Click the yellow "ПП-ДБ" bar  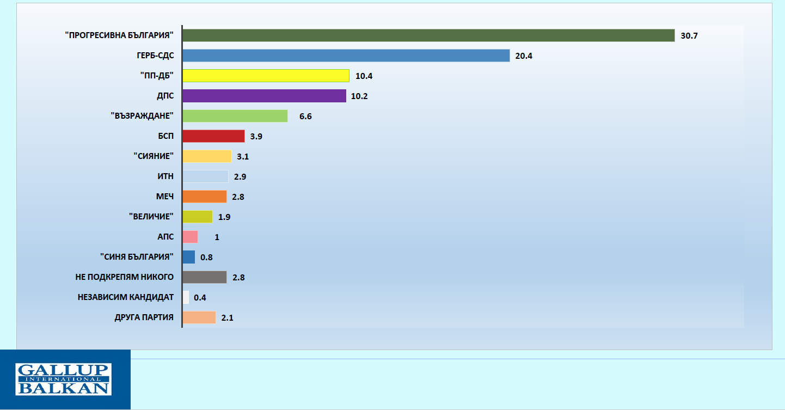point(266,76)
